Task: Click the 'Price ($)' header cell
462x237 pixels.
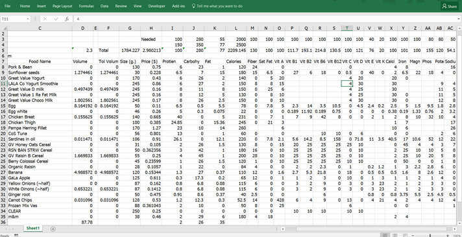Action: coord(151,62)
